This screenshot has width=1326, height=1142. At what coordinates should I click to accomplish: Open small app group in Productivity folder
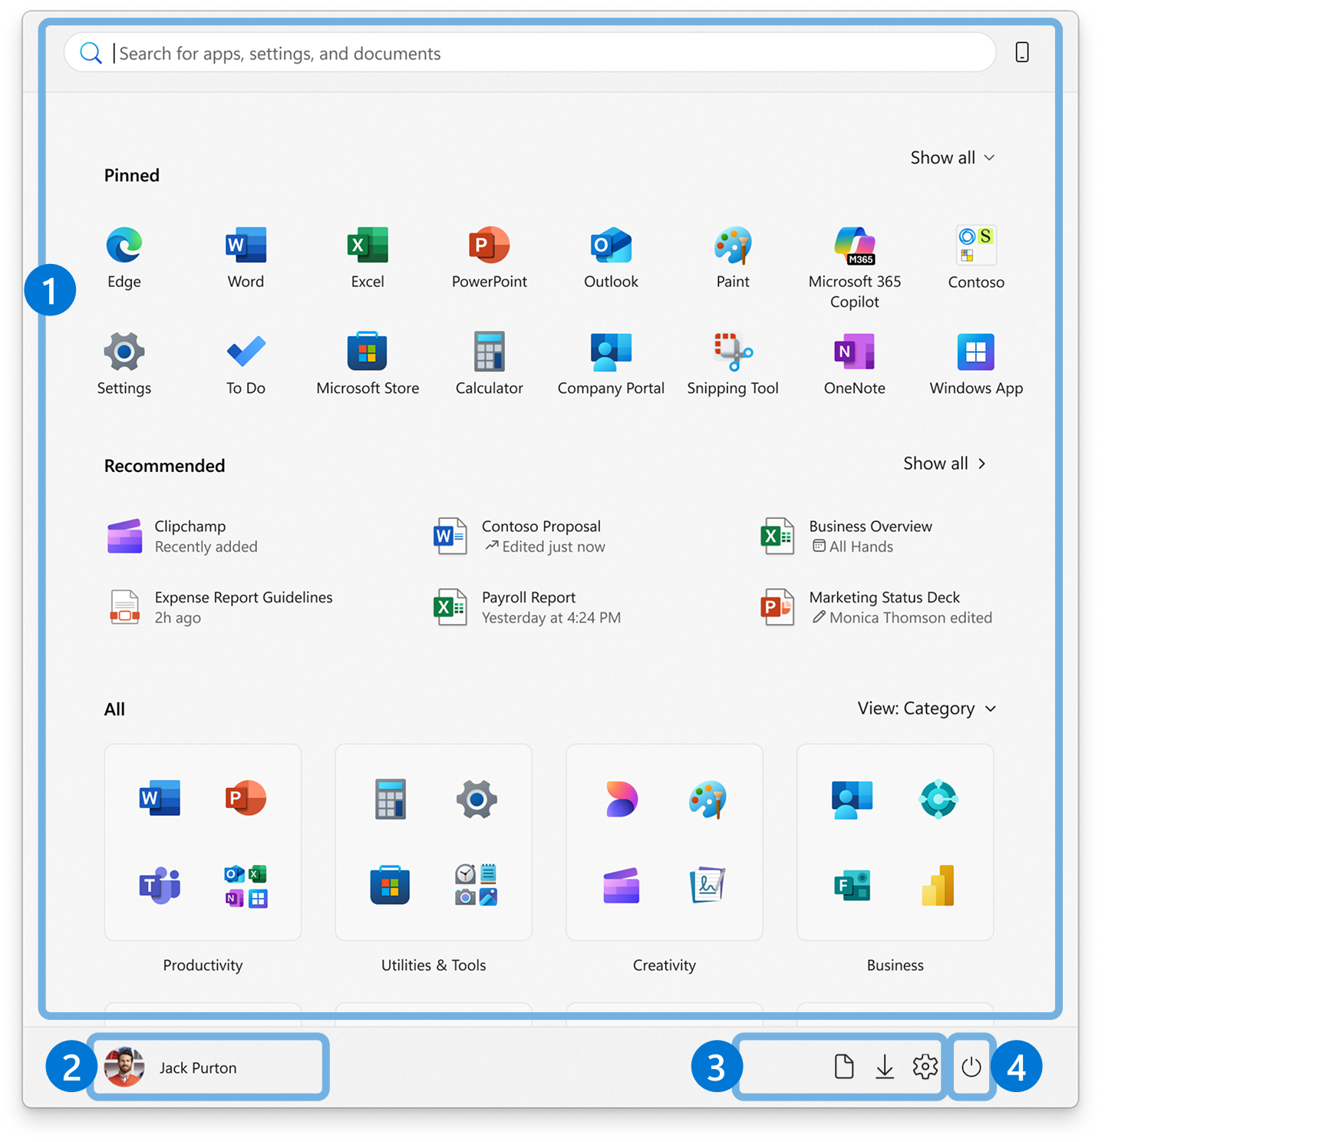click(x=246, y=886)
